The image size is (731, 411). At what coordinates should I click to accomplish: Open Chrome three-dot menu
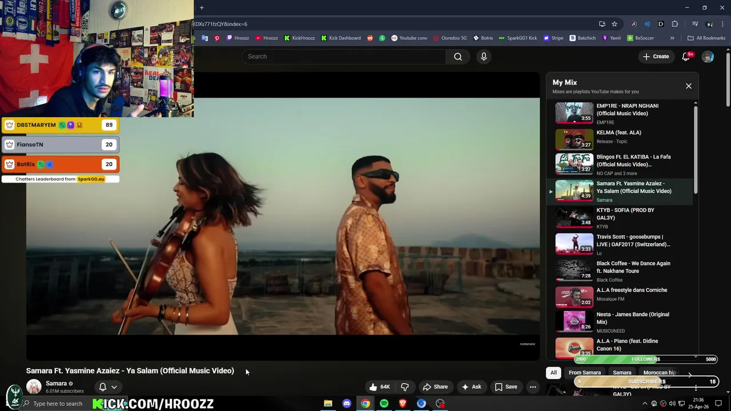[x=723, y=24]
